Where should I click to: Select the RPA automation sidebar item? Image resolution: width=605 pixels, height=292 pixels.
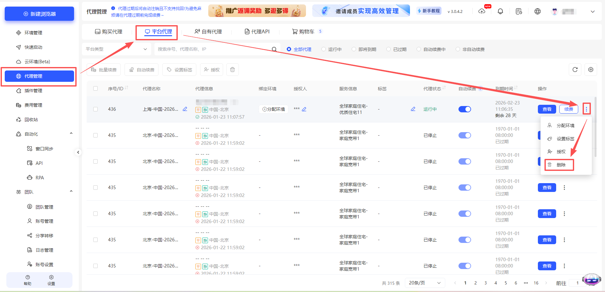click(40, 177)
